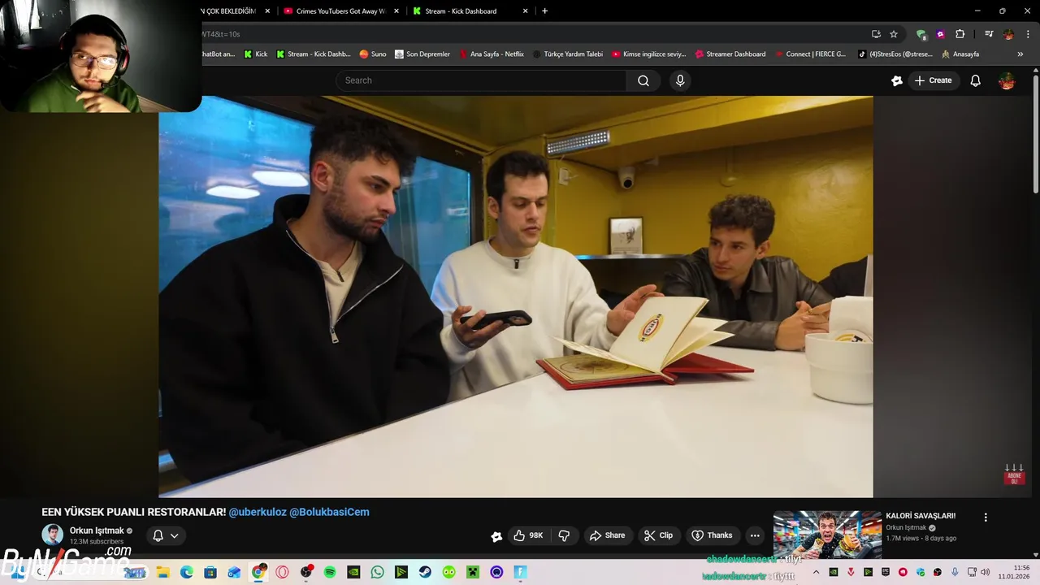Viewport: 1040px width, 585px height.
Task: Open Chrome extensions puzzle icon
Action: click(960, 34)
